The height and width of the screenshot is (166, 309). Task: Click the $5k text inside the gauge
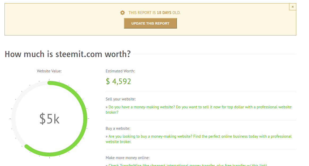[49, 119]
